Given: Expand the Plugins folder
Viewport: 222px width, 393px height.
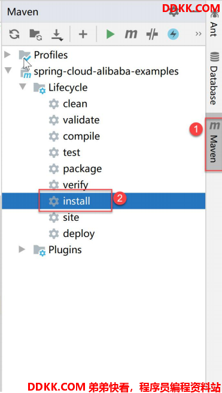Looking at the screenshot, I should click(22, 250).
